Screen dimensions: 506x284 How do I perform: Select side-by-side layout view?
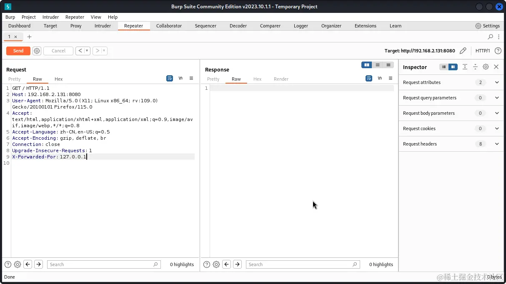(367, 65)
